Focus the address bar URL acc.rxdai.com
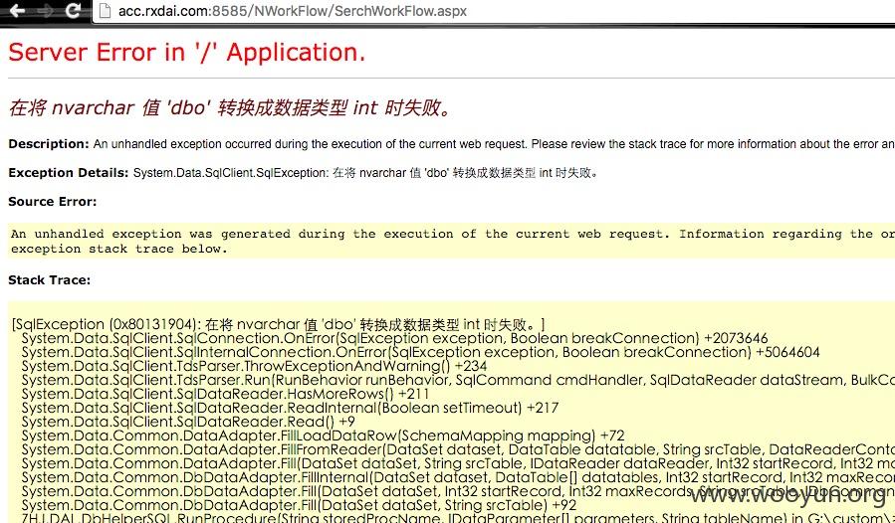895x523 pixels. pyautogui.click(x=293, y=11)
